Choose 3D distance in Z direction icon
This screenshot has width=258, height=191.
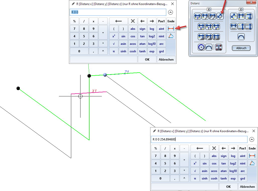click(x=216, y=27)
